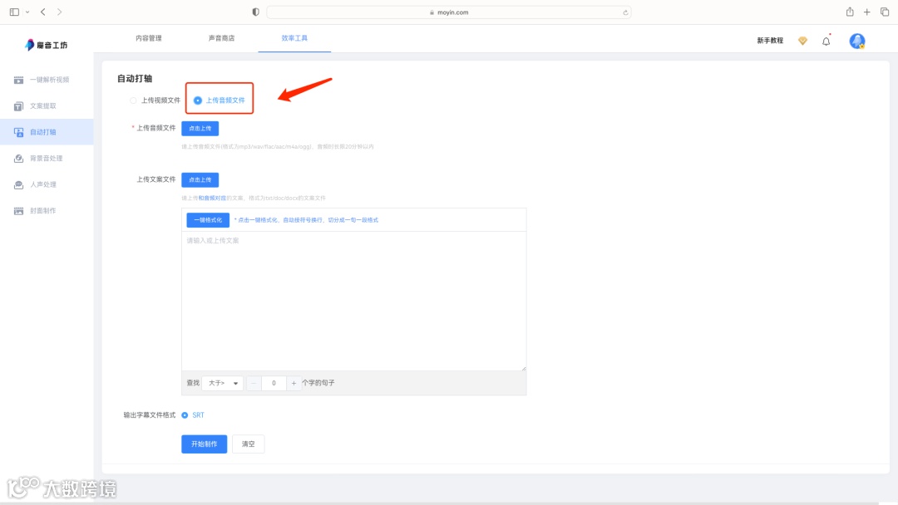Viewport: 898px width, 505px height.
Task: Click 点击上传 for the script file
Action: tap(200, 180)
